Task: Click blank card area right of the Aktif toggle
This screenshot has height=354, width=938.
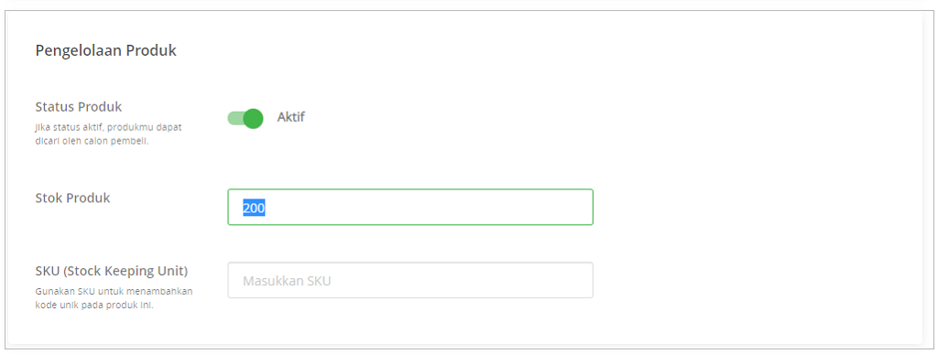Action: point(598,118)
